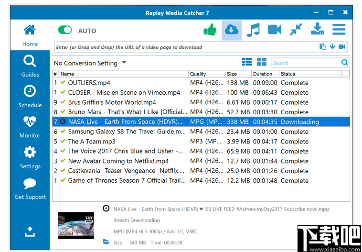This screenshot has width=362, height=252.
Task: Expand the No Conversion Setting dropdown
Action: point(125,63)
